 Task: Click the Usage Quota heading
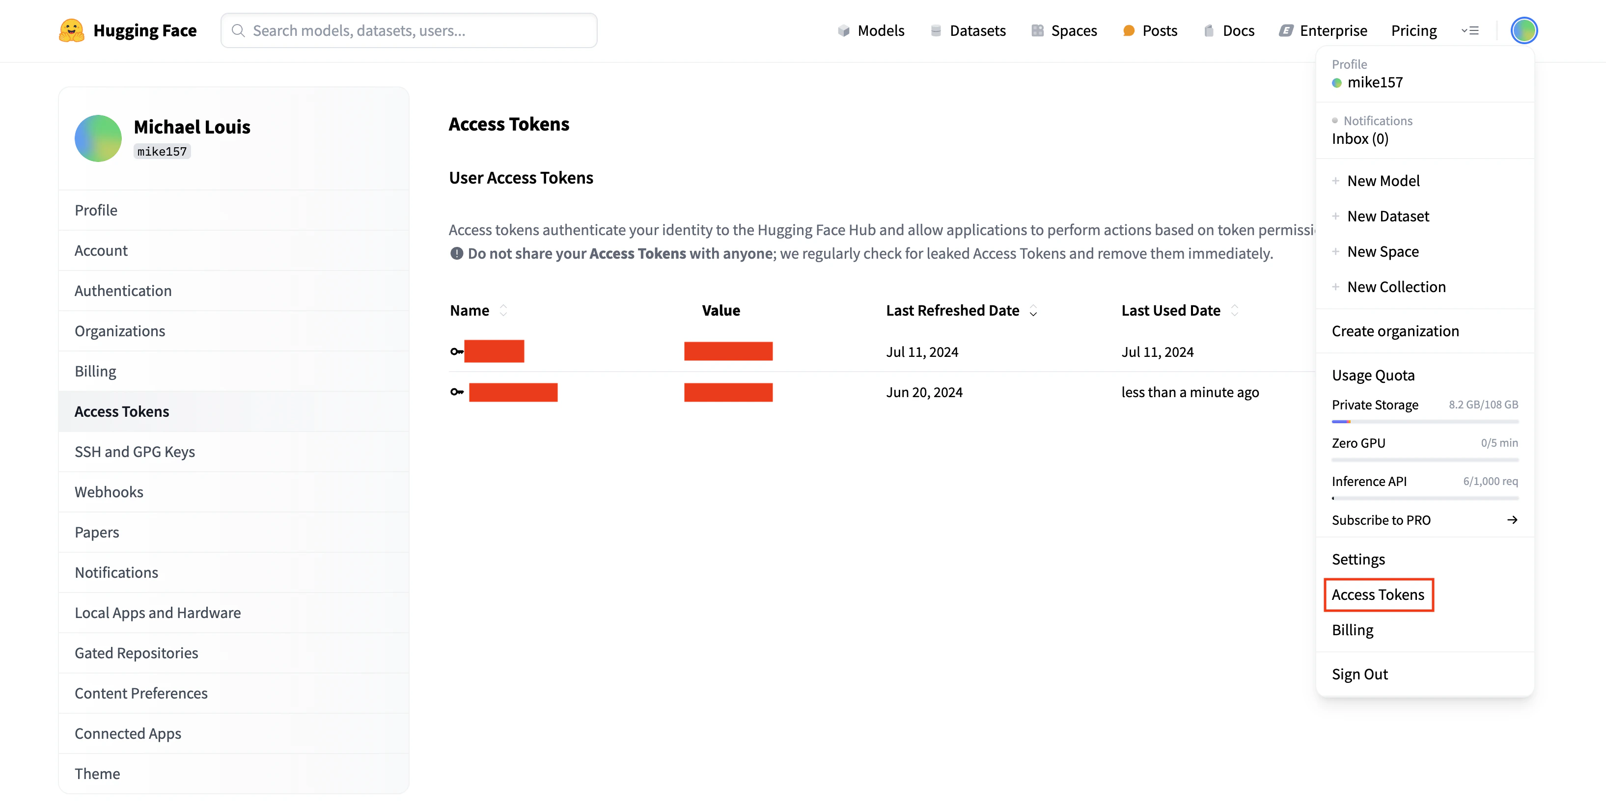pyautogui.click(x=1373, y=376)
